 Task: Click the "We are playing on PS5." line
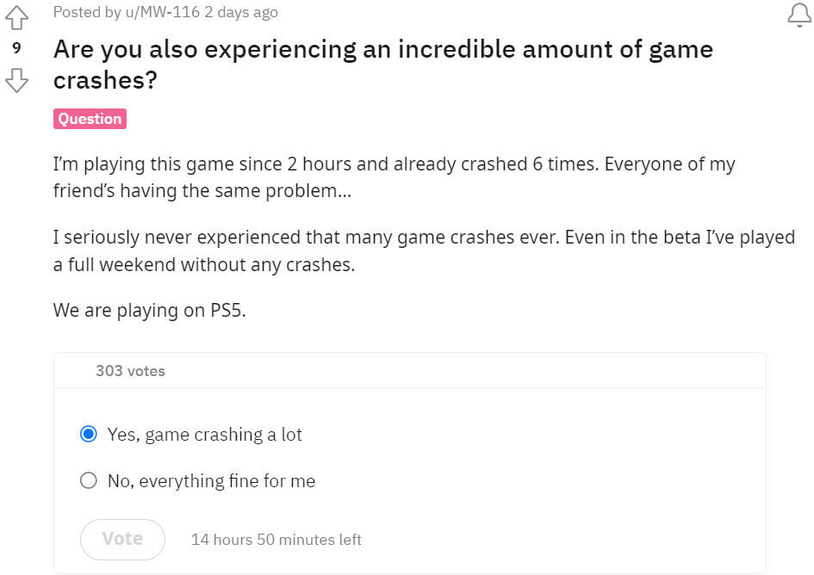(150, 310)
